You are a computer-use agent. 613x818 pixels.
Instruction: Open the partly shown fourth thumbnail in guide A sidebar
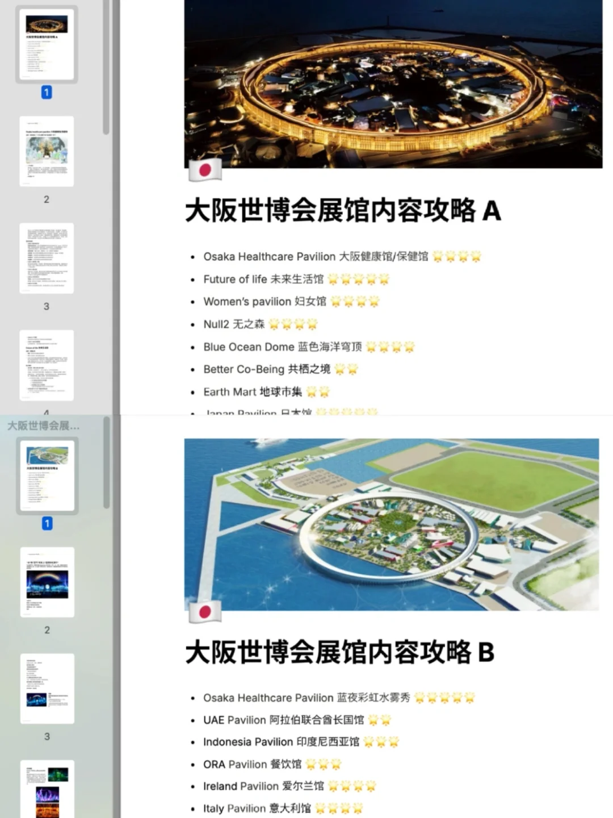pyautogui.click(x=47, y=365)
